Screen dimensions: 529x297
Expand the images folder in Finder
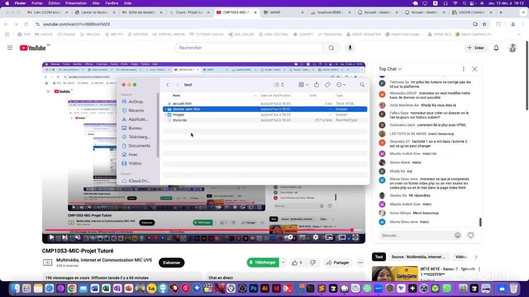tap(165, 115)
